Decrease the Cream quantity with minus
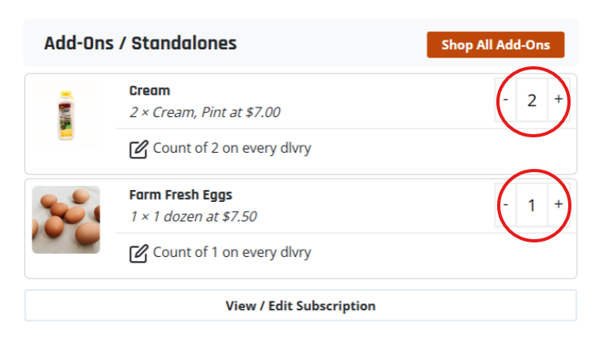Viewport: 607px width, 341px height. tap(506, 100)
